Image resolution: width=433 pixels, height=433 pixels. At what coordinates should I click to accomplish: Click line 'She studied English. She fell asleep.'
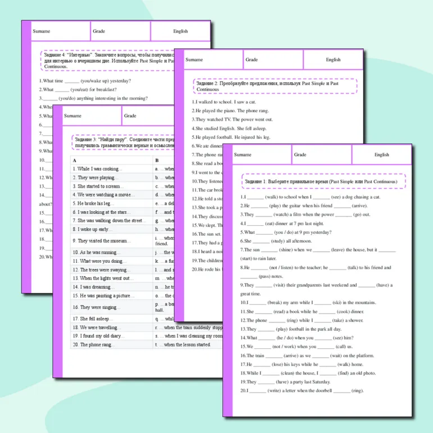tap(229, 129)
